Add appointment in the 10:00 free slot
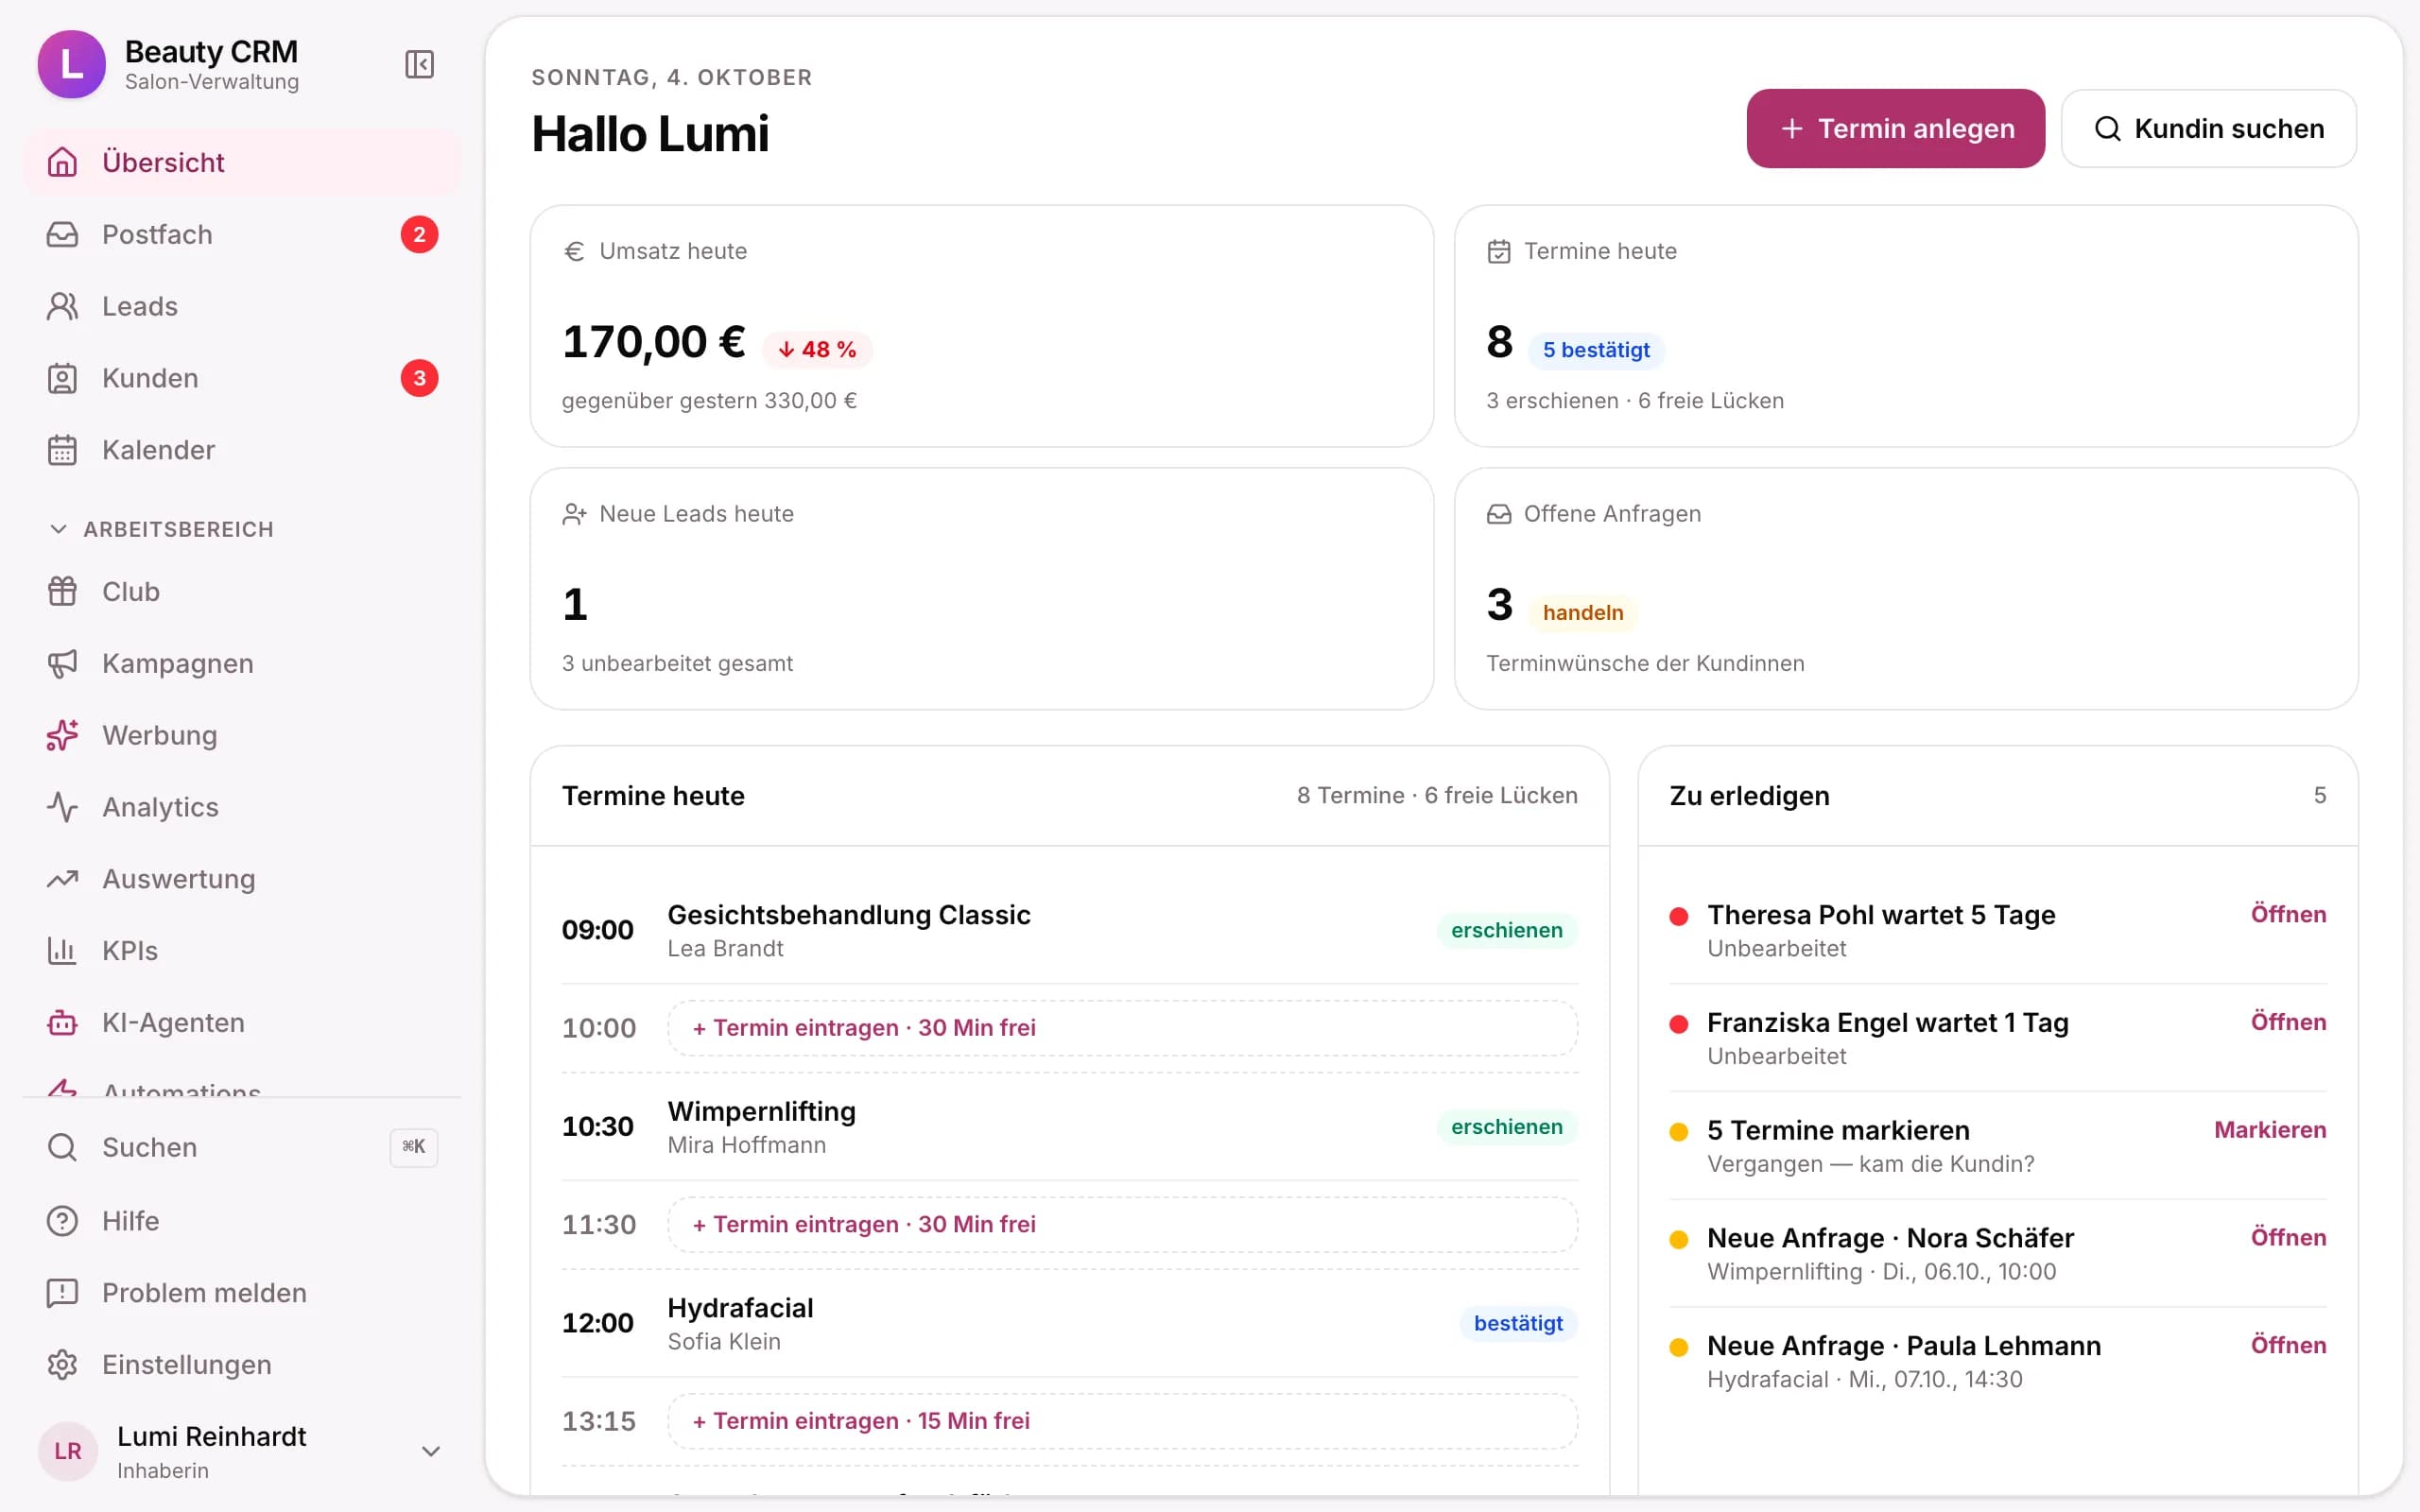2420x1512 pixels. tap(1122, 1028)
